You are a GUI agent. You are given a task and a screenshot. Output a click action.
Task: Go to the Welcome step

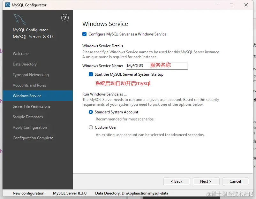pyautogui.click(x=20, y=54)
